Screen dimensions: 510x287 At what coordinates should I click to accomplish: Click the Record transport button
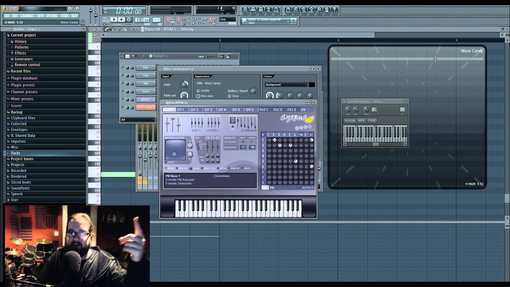click(x=128, y=20)
